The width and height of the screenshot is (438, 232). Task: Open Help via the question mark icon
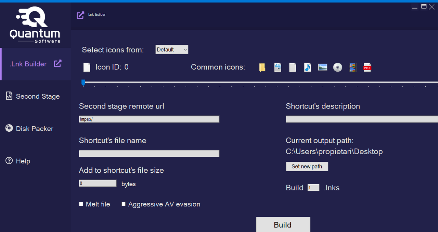[9, 161]
